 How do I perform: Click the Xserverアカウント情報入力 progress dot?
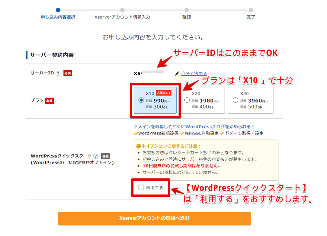122,10
